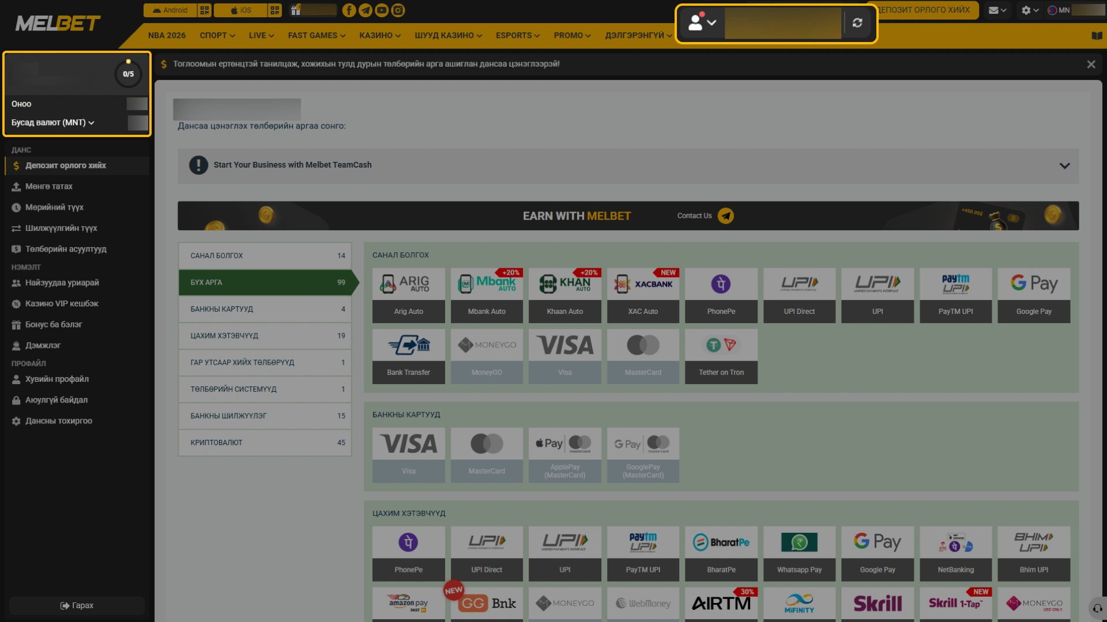Expand the Бусад валют (MNT) currency list
This screenshot has height=622, width=1107.
coord(53,123)
